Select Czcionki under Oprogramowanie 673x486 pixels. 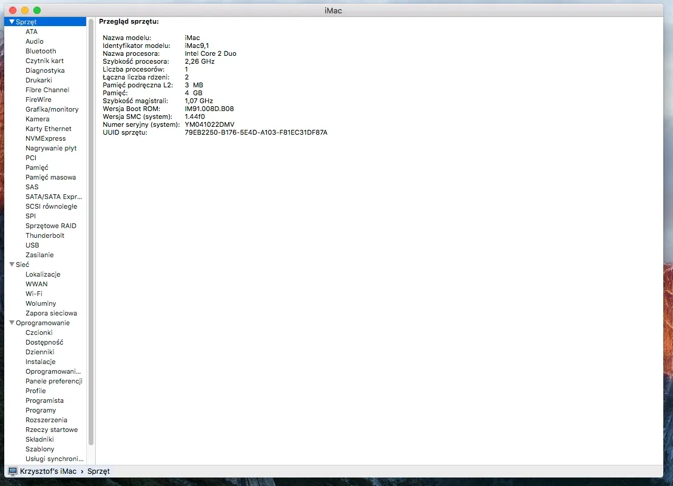click(39, 333)
